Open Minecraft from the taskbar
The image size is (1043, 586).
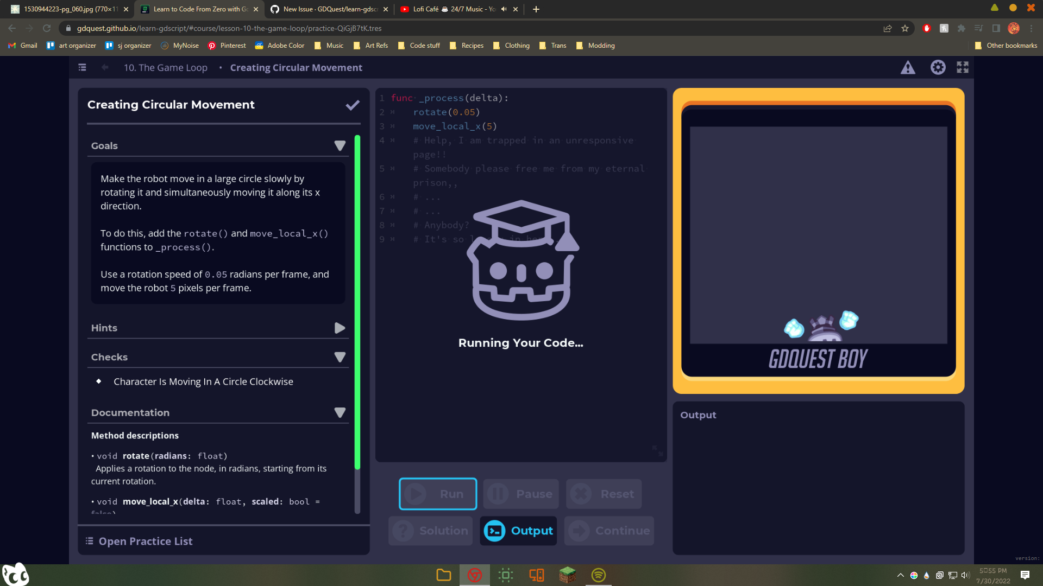(x=567, y=575)
